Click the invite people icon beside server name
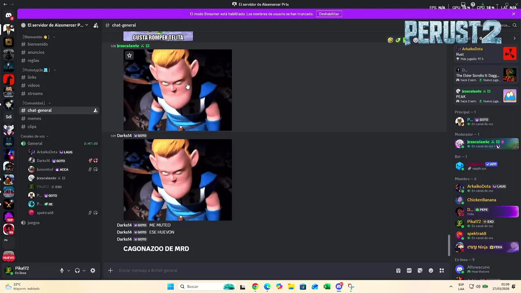 point(96,25)
